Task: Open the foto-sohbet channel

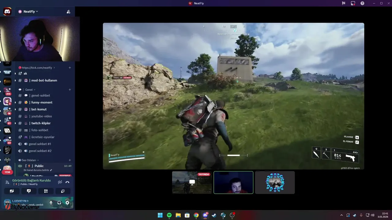Action: click(x=44, y=130)
